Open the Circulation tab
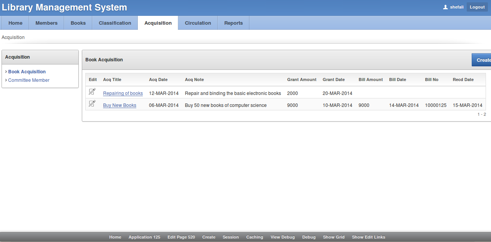491x242 pixels. [x=198, y=23]
